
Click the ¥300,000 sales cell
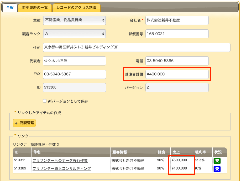pyautogui.click(x=182, y=161)
